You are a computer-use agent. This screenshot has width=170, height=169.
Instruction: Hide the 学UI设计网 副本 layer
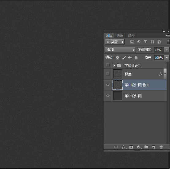[108, 85]
